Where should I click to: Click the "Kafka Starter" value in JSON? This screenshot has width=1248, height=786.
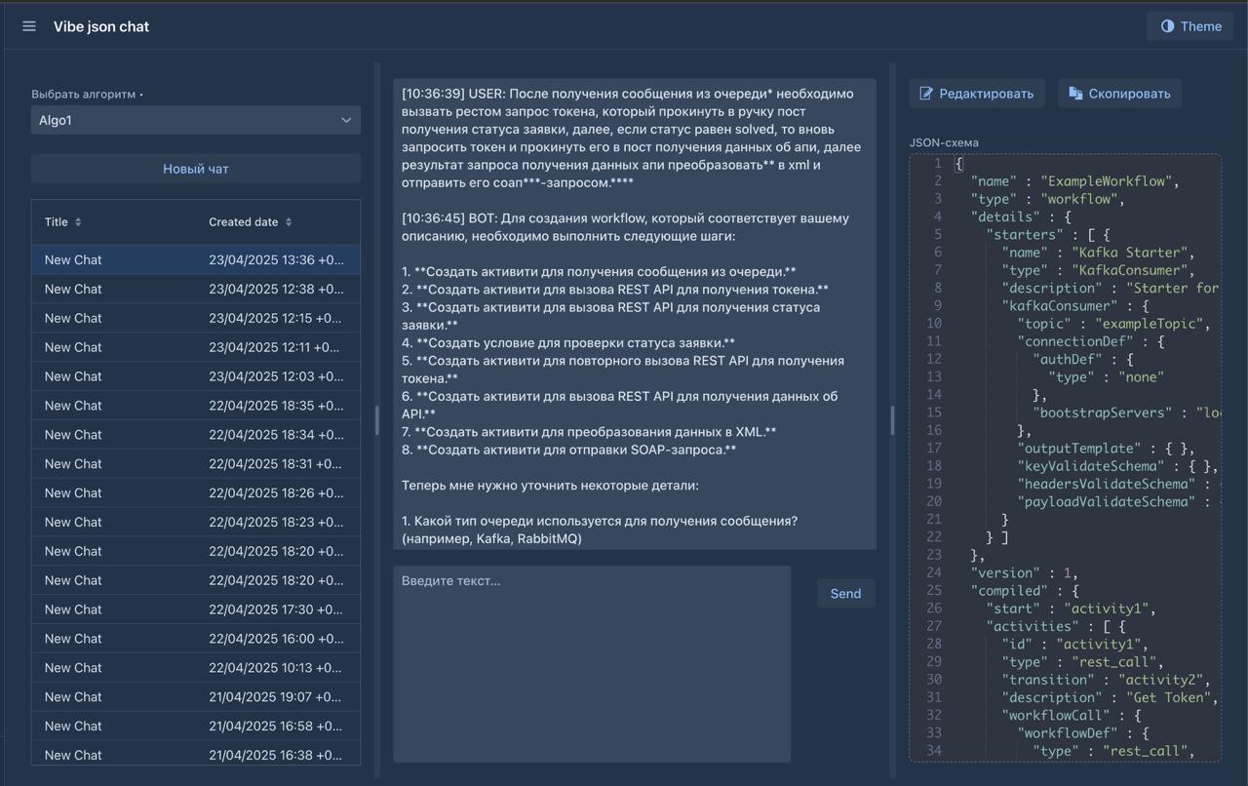pos(1128,253)
